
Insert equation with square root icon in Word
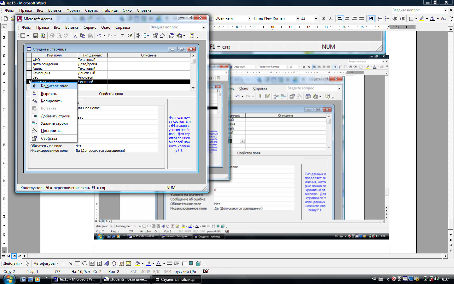[444, 19]
